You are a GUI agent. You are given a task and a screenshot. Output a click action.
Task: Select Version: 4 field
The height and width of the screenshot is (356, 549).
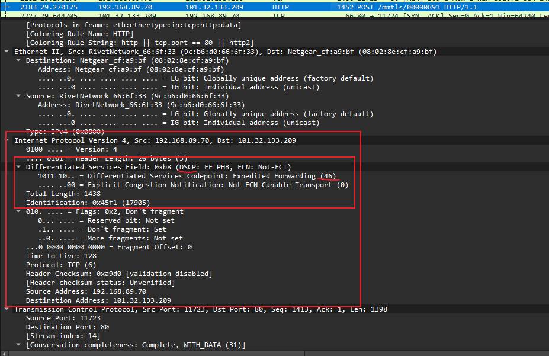pyautogui.click(x=72, y=149)
